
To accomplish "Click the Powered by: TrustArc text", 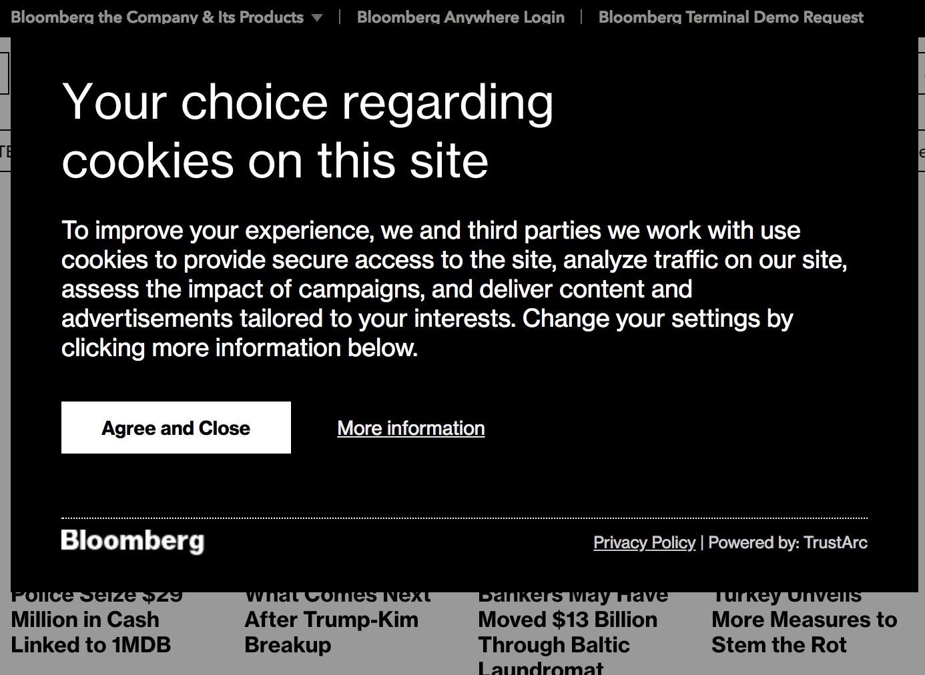I will point(788,542).
